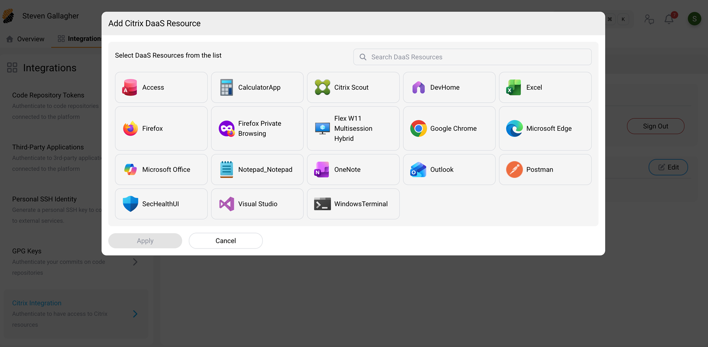Click the search magnifier icon

(363, 57)
